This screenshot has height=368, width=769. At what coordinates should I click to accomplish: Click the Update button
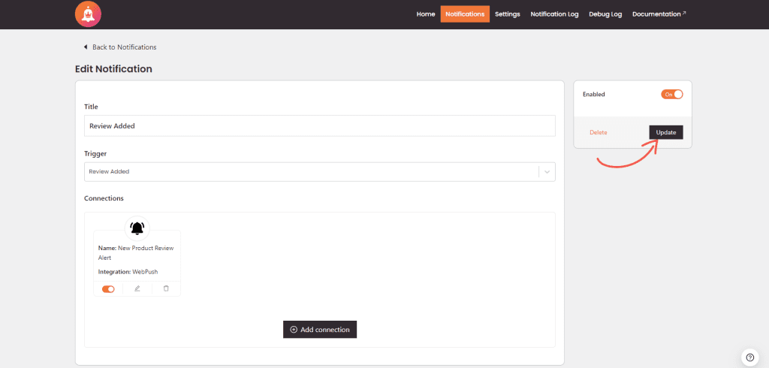coord(666,132)
